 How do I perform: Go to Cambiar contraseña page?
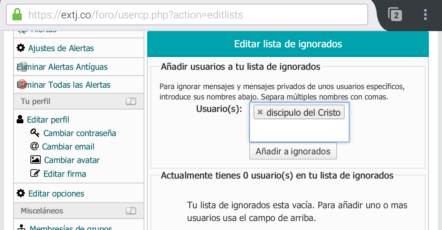pyautogui.click(x=79, y=133)
